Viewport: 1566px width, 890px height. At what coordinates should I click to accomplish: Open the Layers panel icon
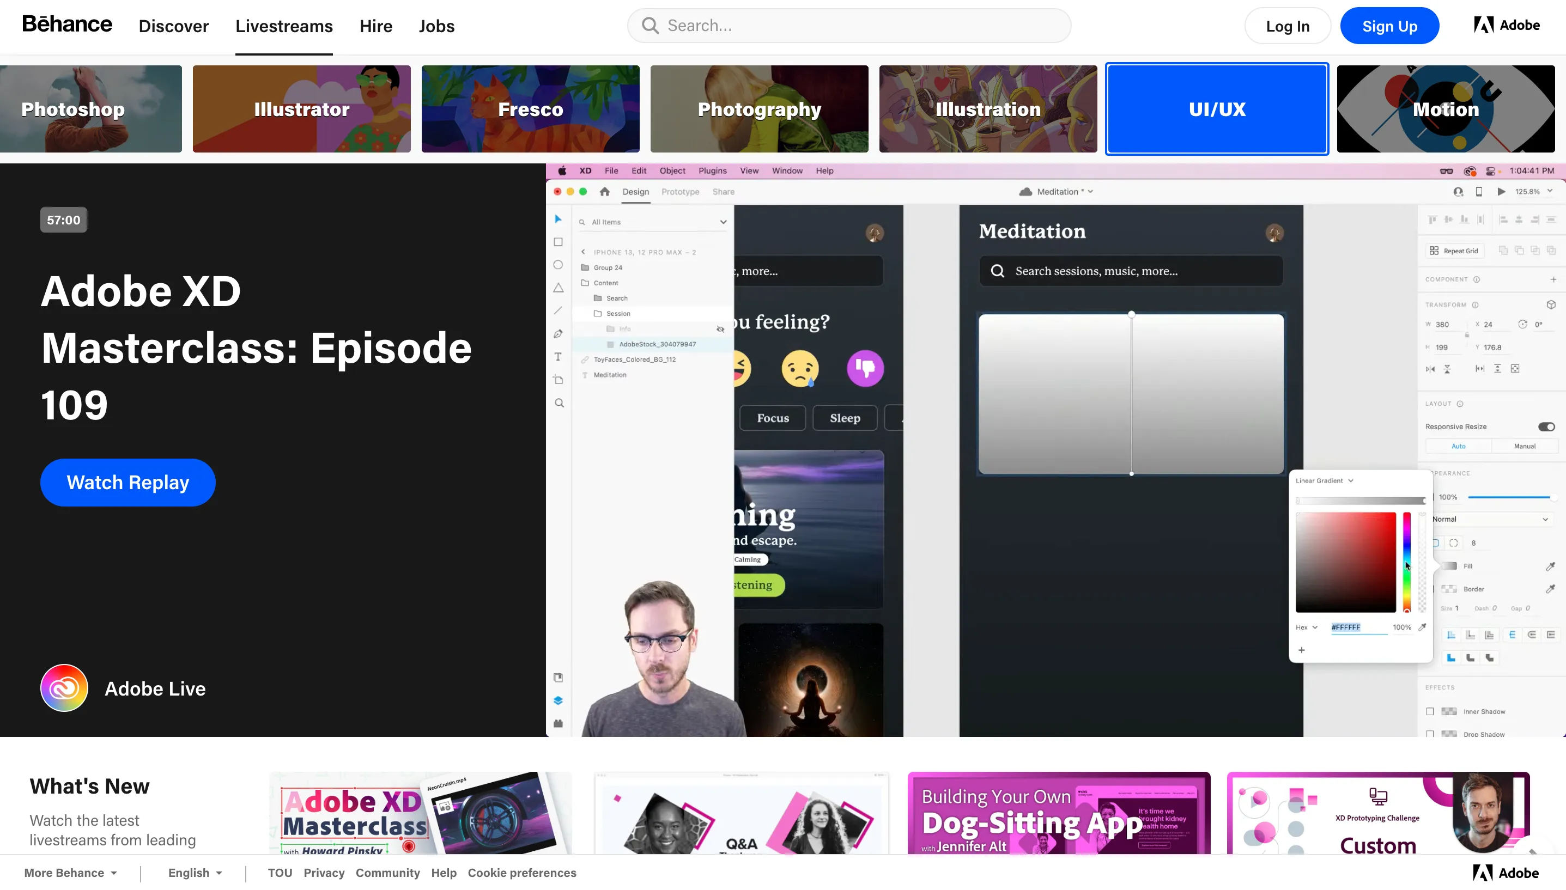(x=557, y=700)
